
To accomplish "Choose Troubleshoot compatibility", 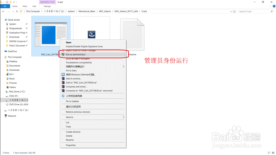I will click(93, 62).
